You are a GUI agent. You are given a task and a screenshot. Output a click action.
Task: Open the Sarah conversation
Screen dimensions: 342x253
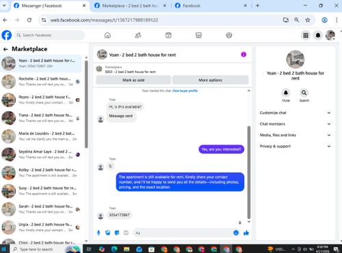coord(41,209)
